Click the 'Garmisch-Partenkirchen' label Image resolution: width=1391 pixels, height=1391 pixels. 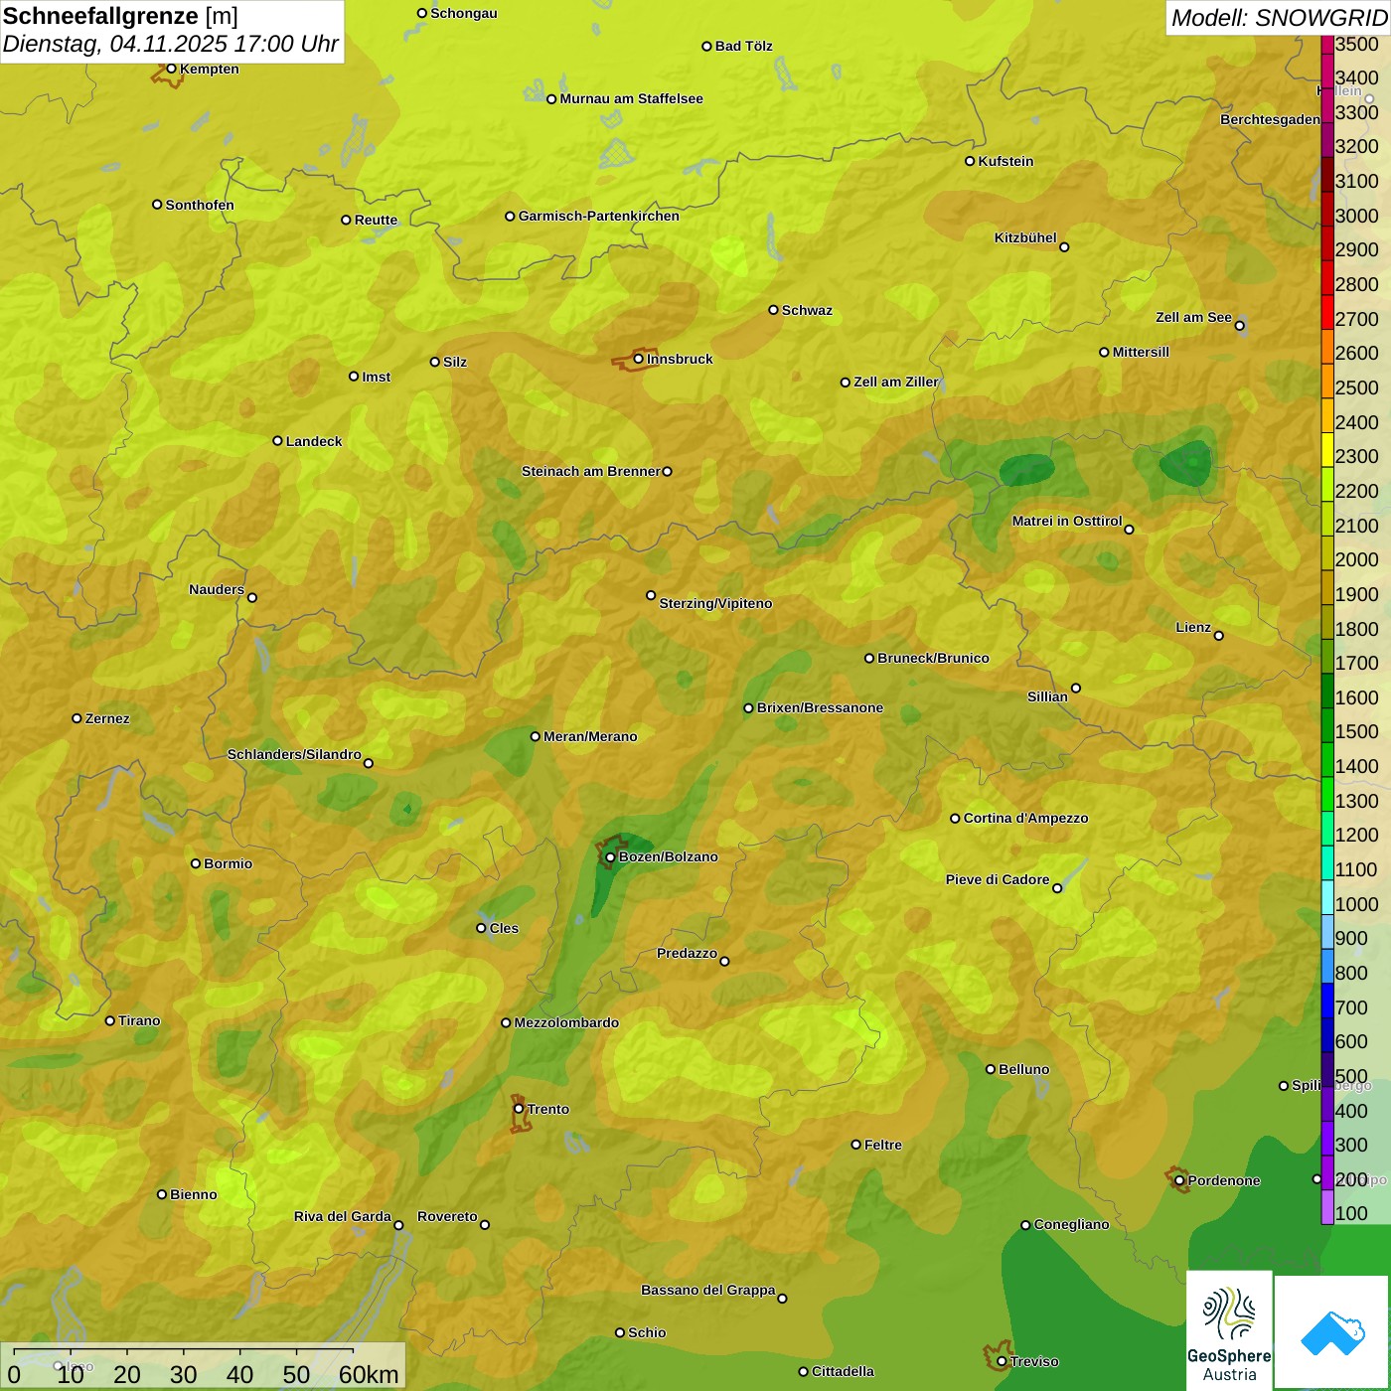tap(599, 216)
